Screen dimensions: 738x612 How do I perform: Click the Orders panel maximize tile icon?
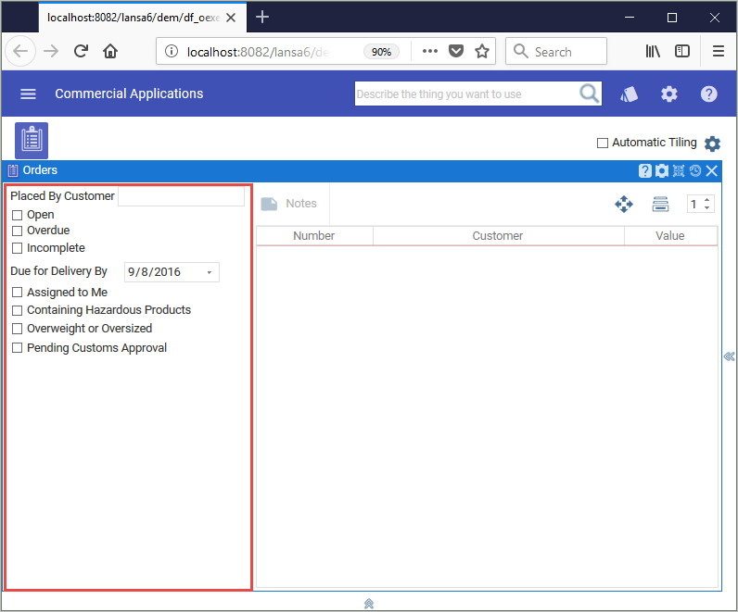[679, 170]
